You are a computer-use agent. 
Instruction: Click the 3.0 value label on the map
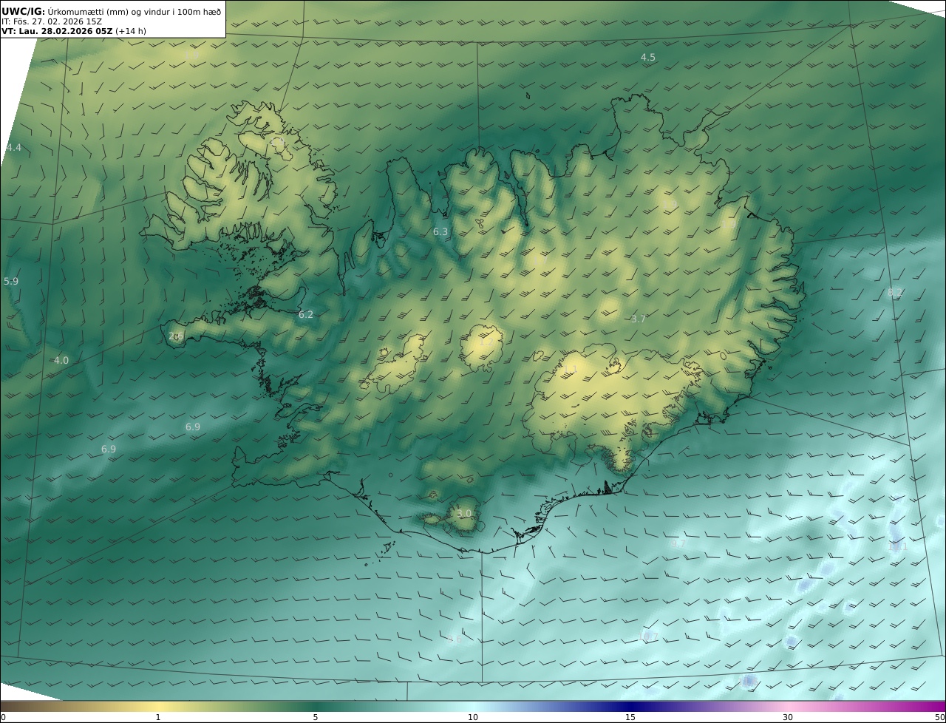pos(464,514)
